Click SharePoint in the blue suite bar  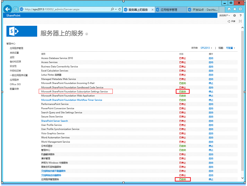(14, 15)
